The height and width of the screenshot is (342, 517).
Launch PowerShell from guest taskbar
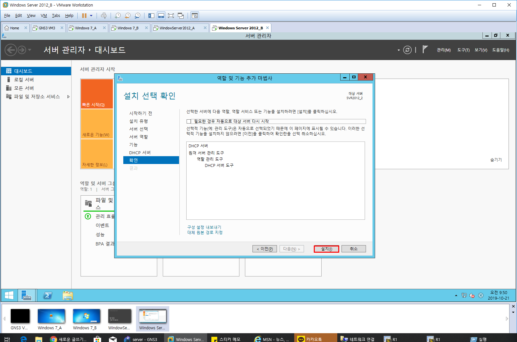pyautogui.click(x=48, y=295)
